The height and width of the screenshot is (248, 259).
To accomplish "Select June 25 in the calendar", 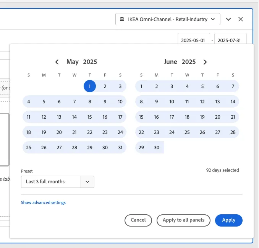I will point(187,132).
